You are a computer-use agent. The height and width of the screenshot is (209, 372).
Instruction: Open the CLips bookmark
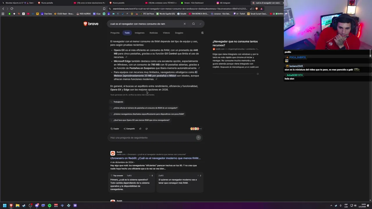tap(97, 14)
